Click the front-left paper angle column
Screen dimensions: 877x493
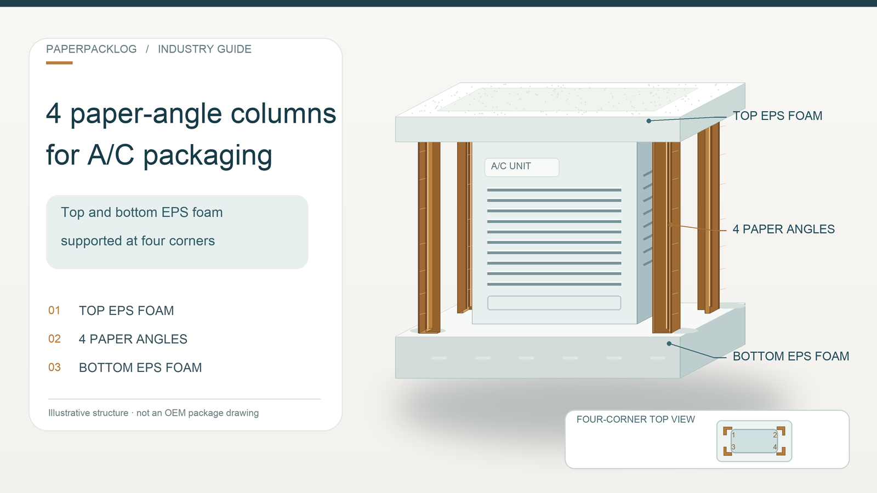(x=429, y=237)
